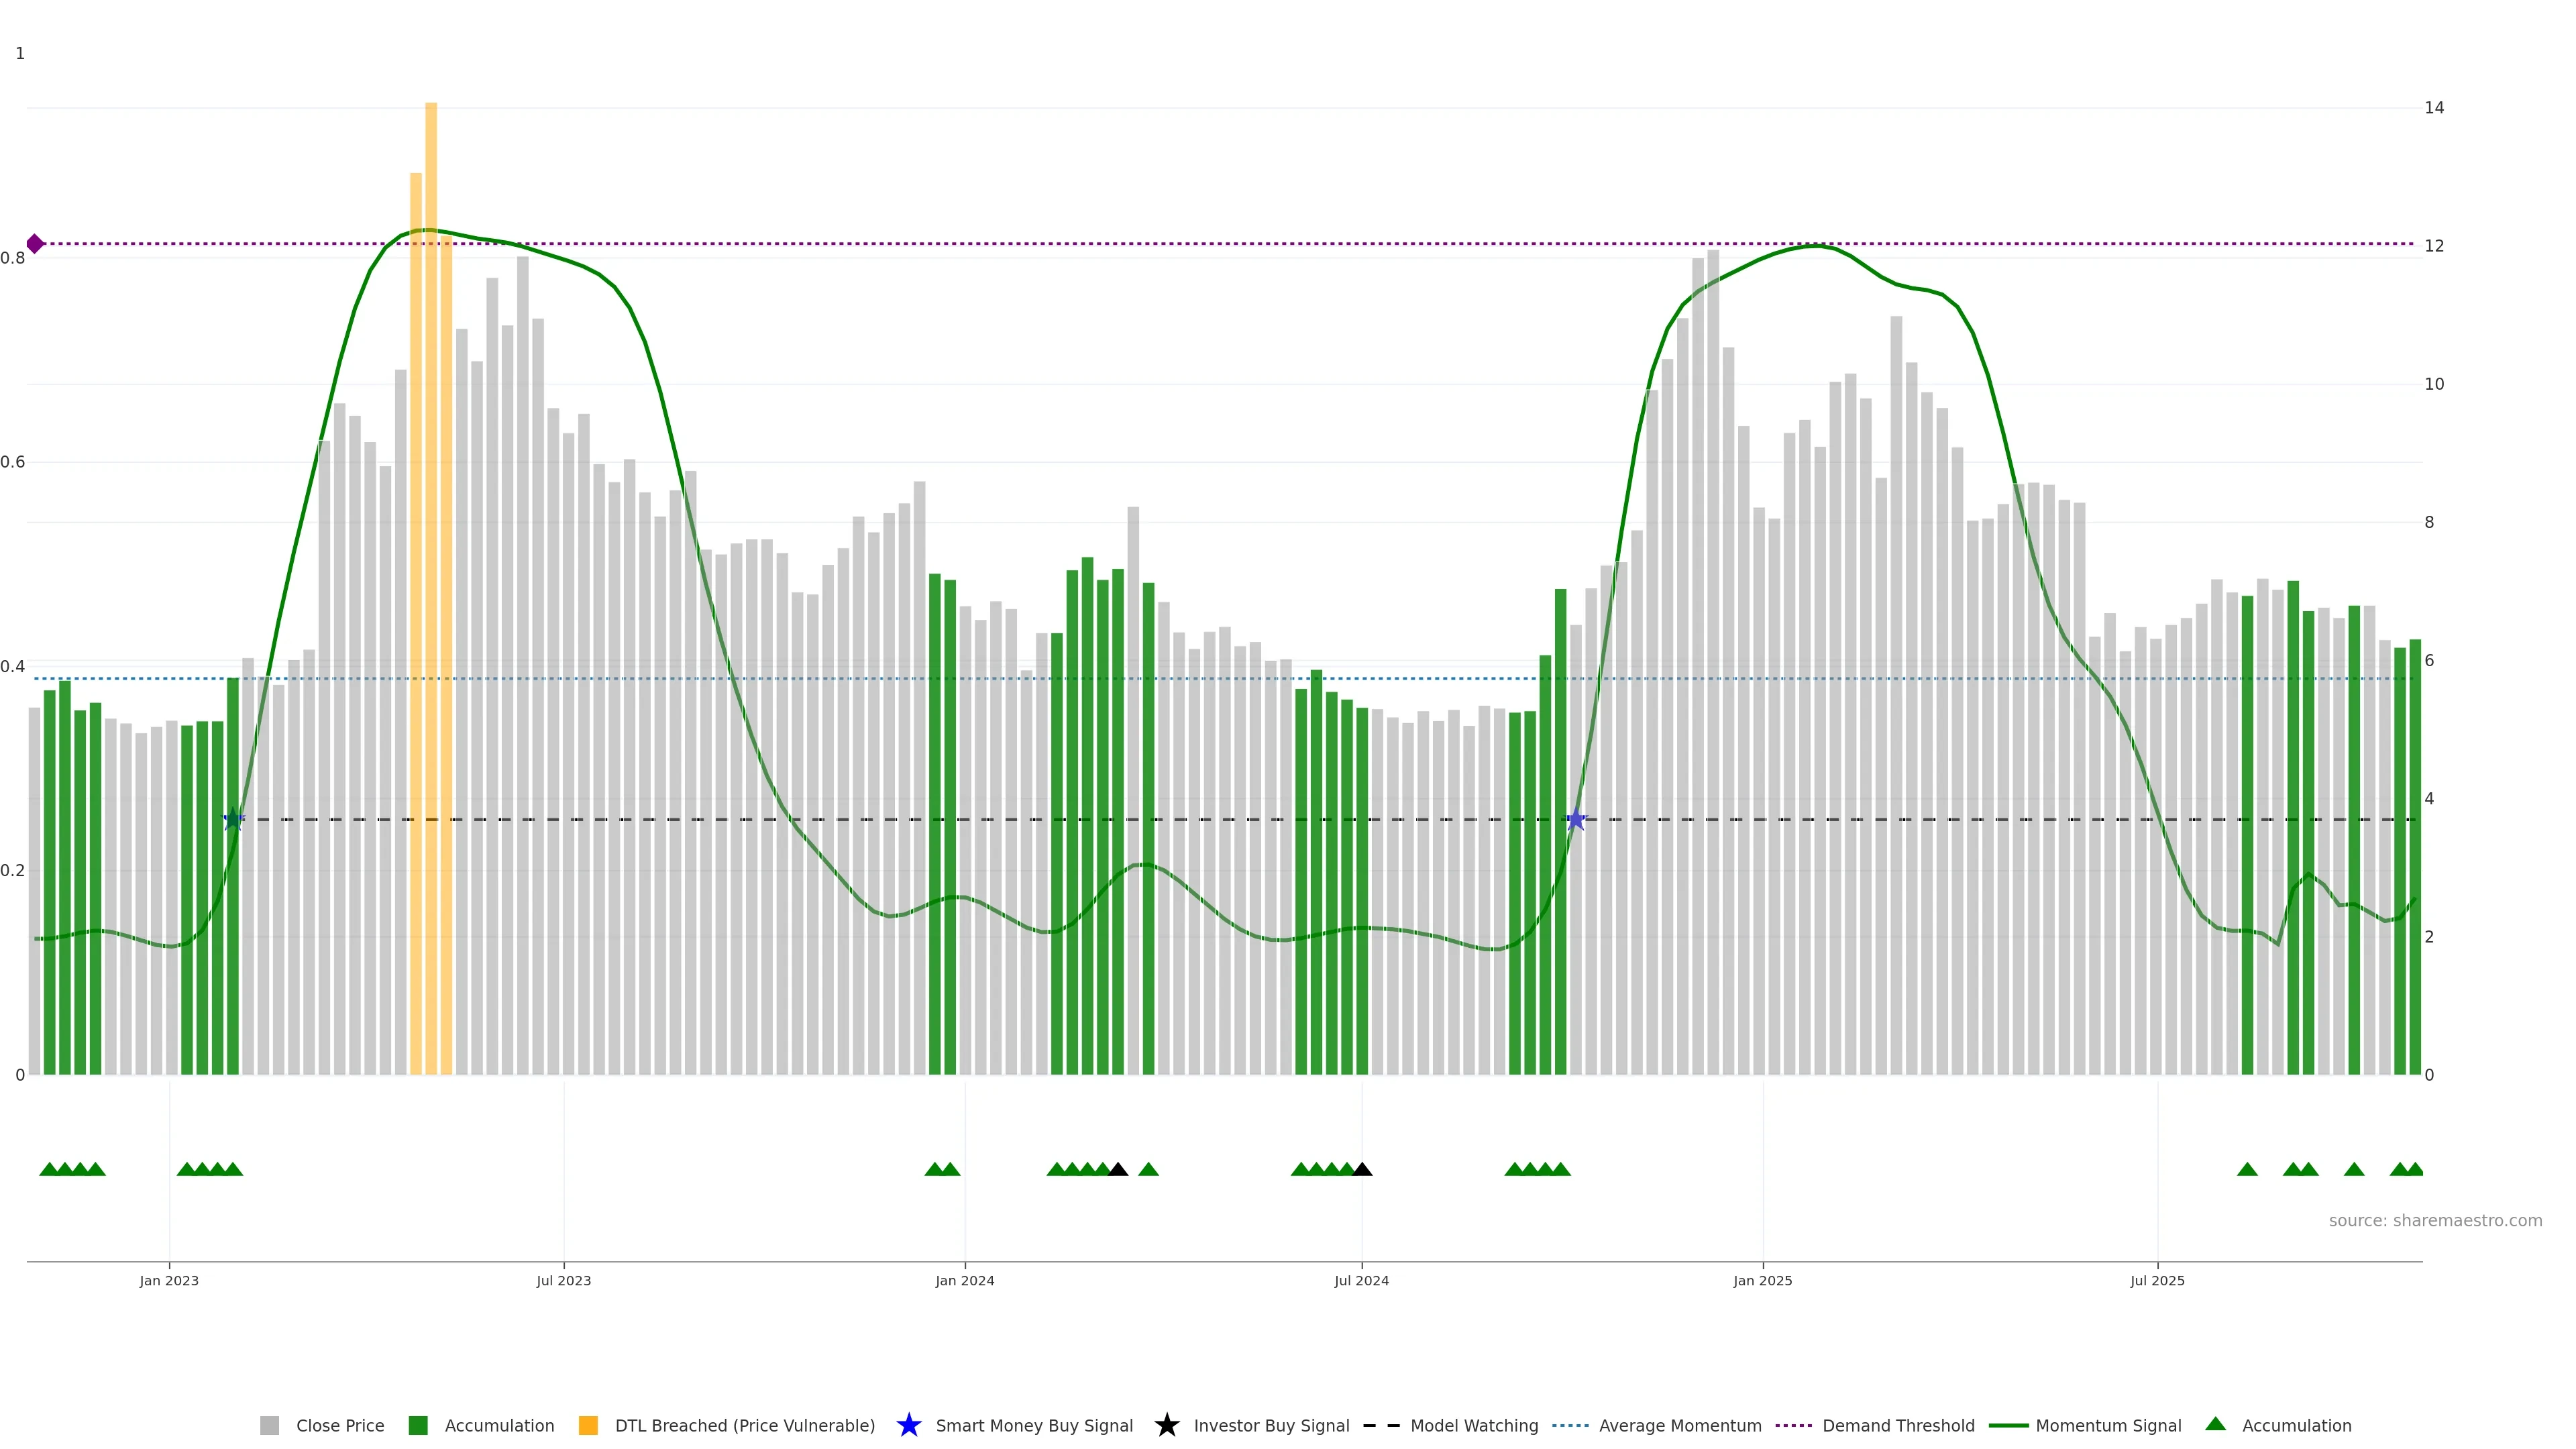Click the Smart Money Buy Signal legend text
Screen dimensions: 2576x1449
(1034, 1425)
